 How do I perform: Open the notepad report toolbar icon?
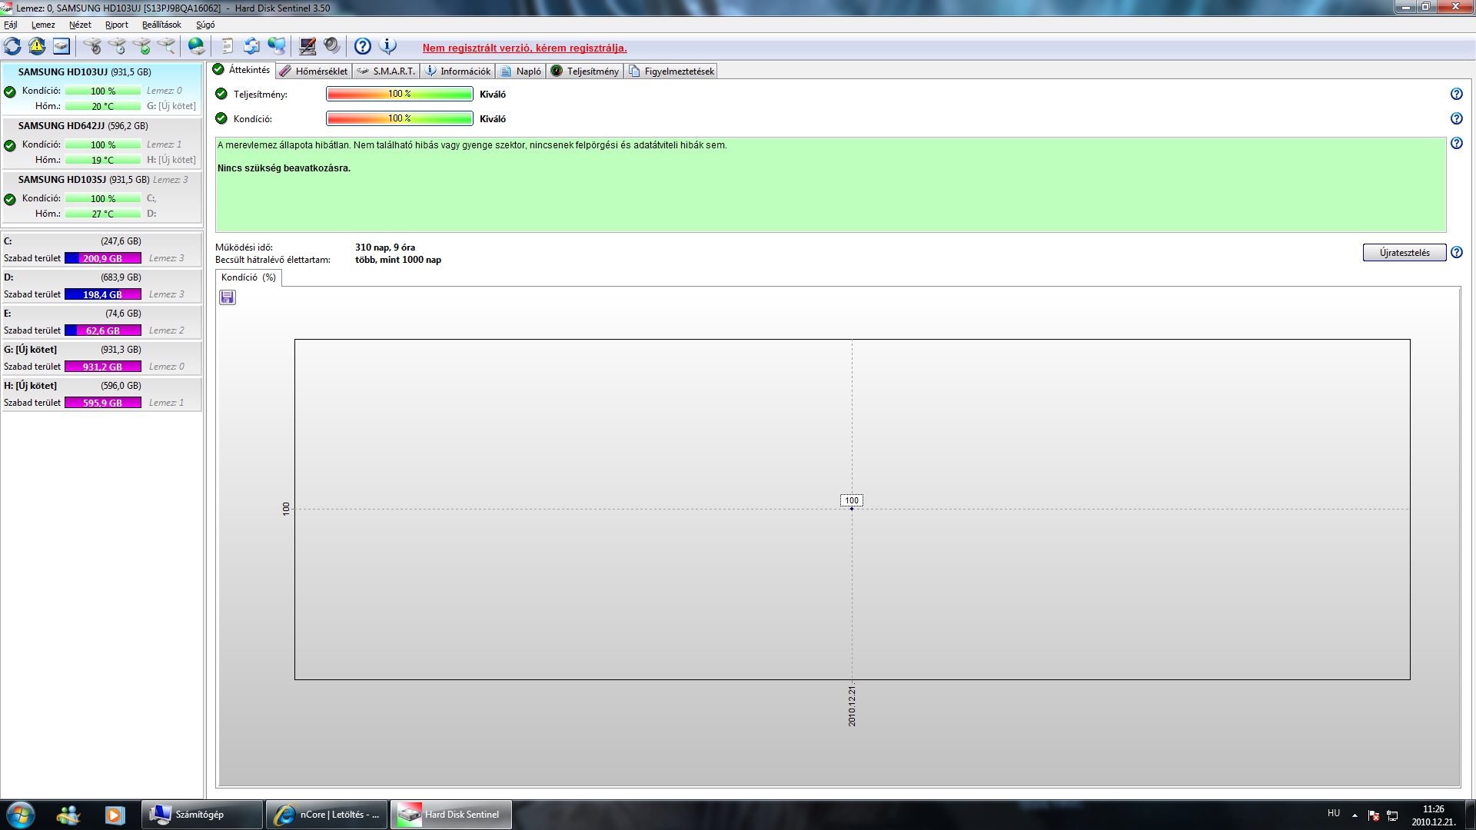pyautogui.click(x=228, y=47)
